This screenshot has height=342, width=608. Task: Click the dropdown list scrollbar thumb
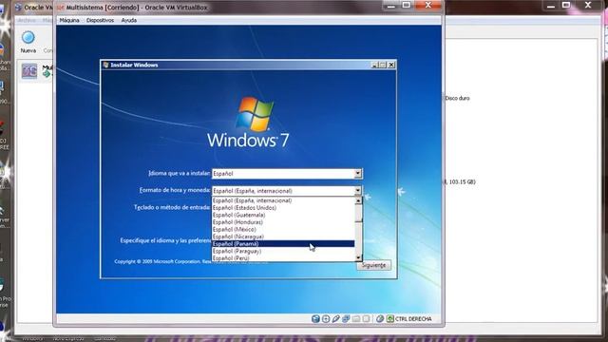(358, 213)
